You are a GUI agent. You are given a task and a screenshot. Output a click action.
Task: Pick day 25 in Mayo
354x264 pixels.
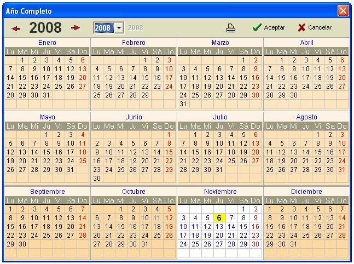83,161
